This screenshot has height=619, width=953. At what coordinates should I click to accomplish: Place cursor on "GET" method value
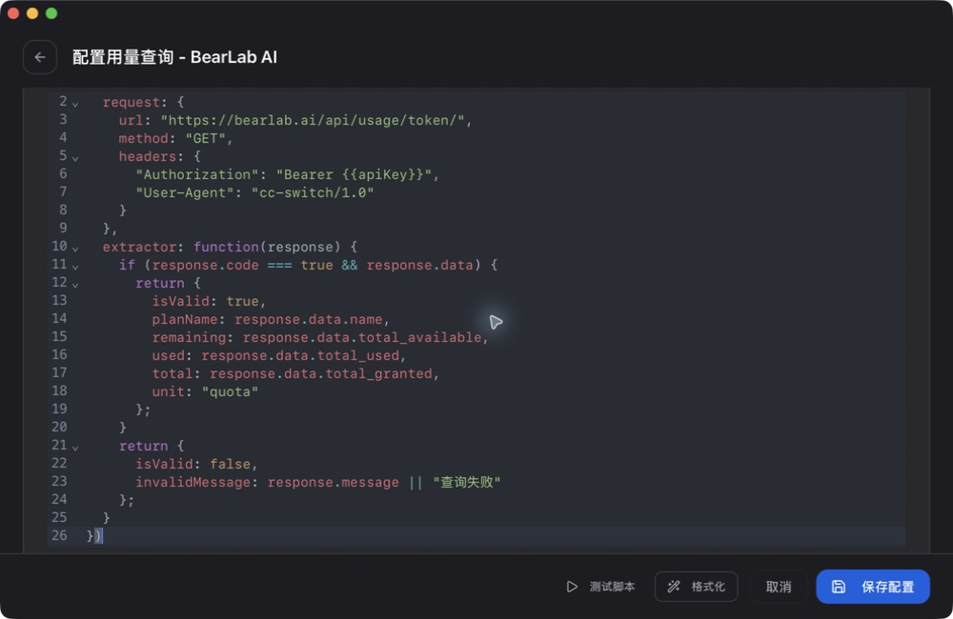(x=205, y=138)
